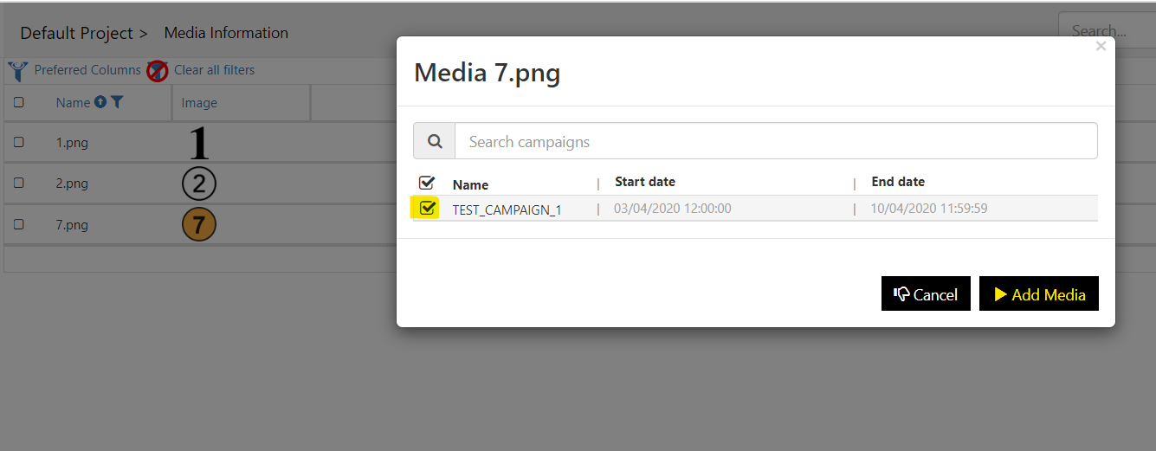Image resolution: width=1156 pixels, height=451 pixels.
Task: Click the Preferred Columns filter icon
Action: [17, 71]
